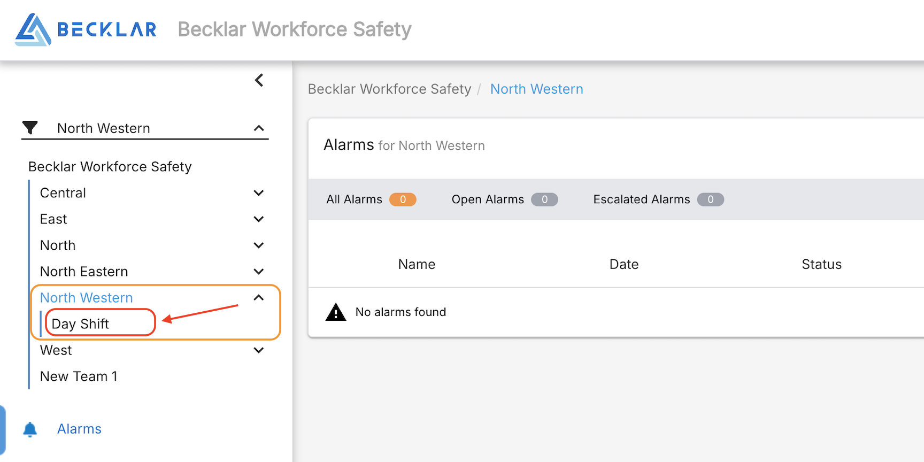This screenshot has height=462, width=924.
Task: Click the filter funnel icon
Action: 30,128
